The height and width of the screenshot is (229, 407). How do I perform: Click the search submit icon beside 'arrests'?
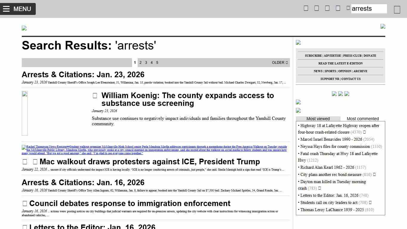(397, 10)
